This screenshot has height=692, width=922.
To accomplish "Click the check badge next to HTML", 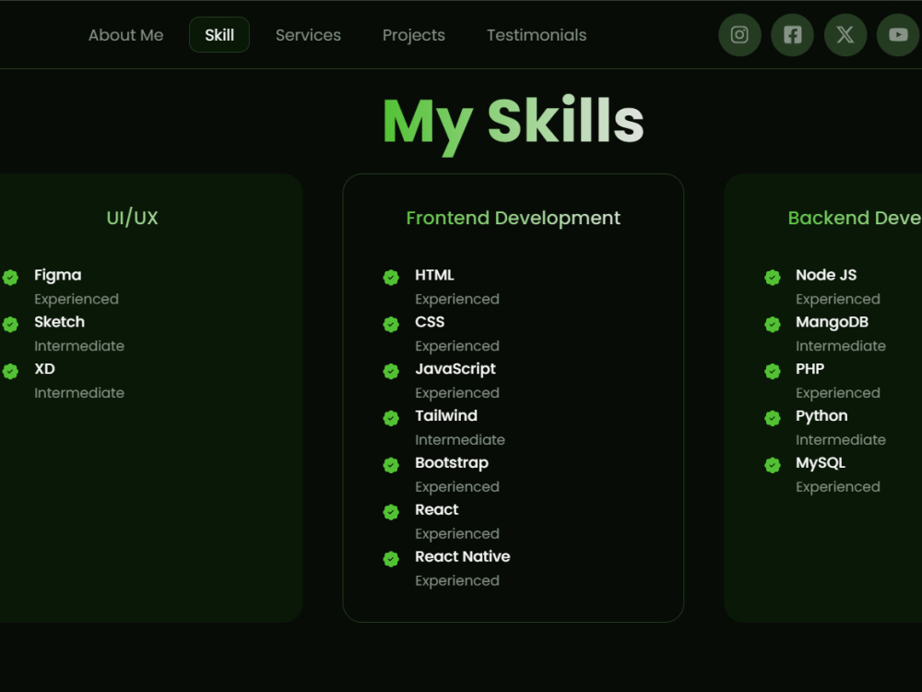I will click(391, 277).
